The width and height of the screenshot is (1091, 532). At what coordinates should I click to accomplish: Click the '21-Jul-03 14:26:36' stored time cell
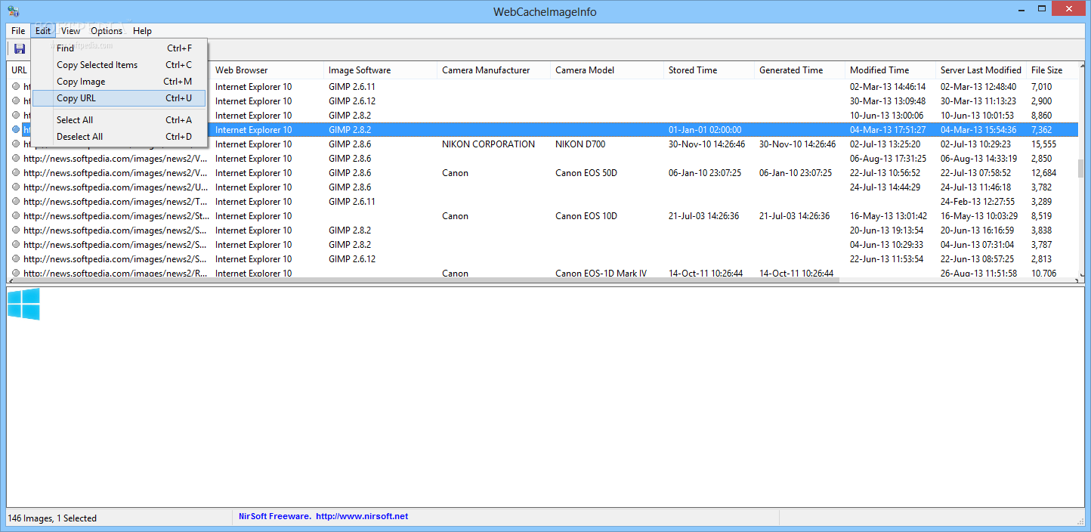click(704, 216)
